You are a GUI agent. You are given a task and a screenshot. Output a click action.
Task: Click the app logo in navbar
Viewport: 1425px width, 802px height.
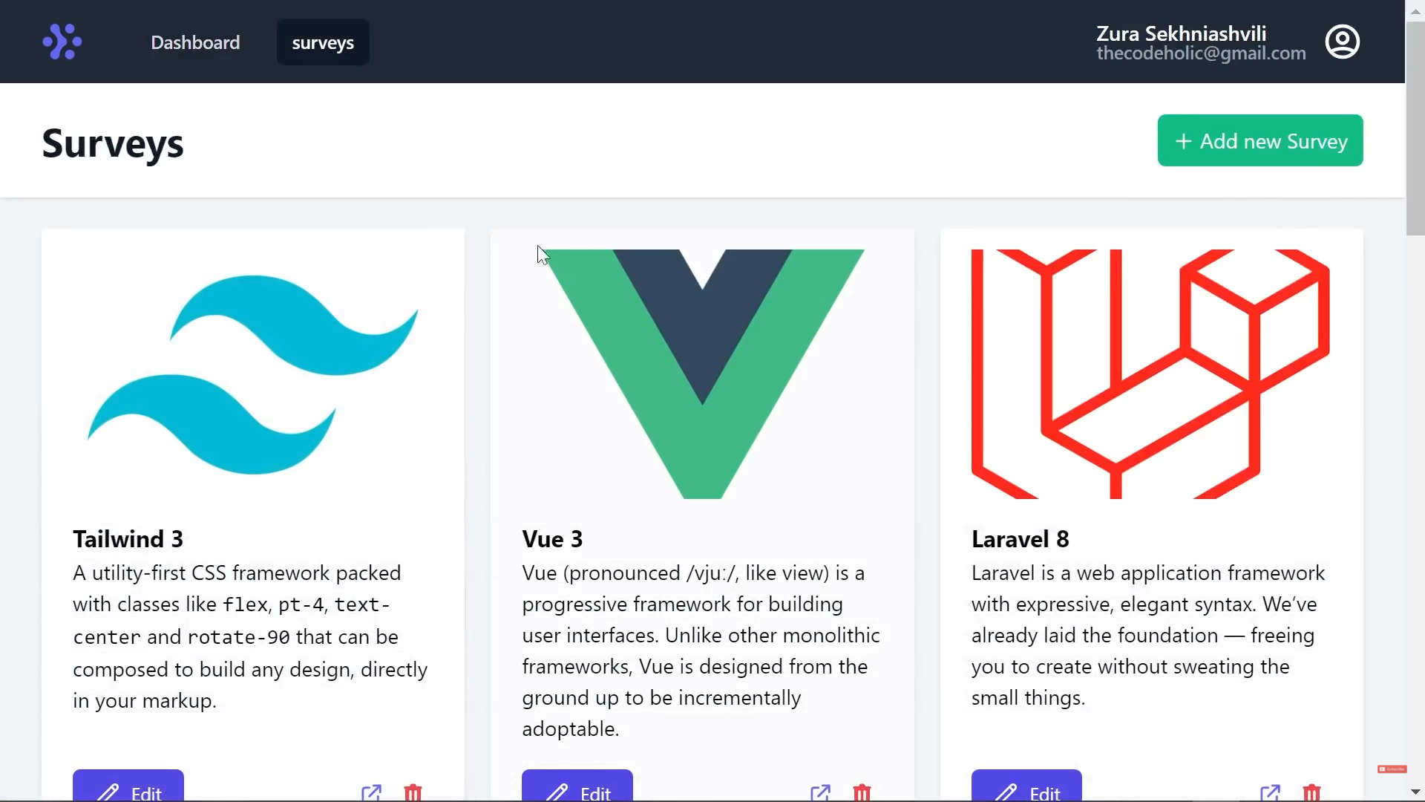[x=62, y=42]
